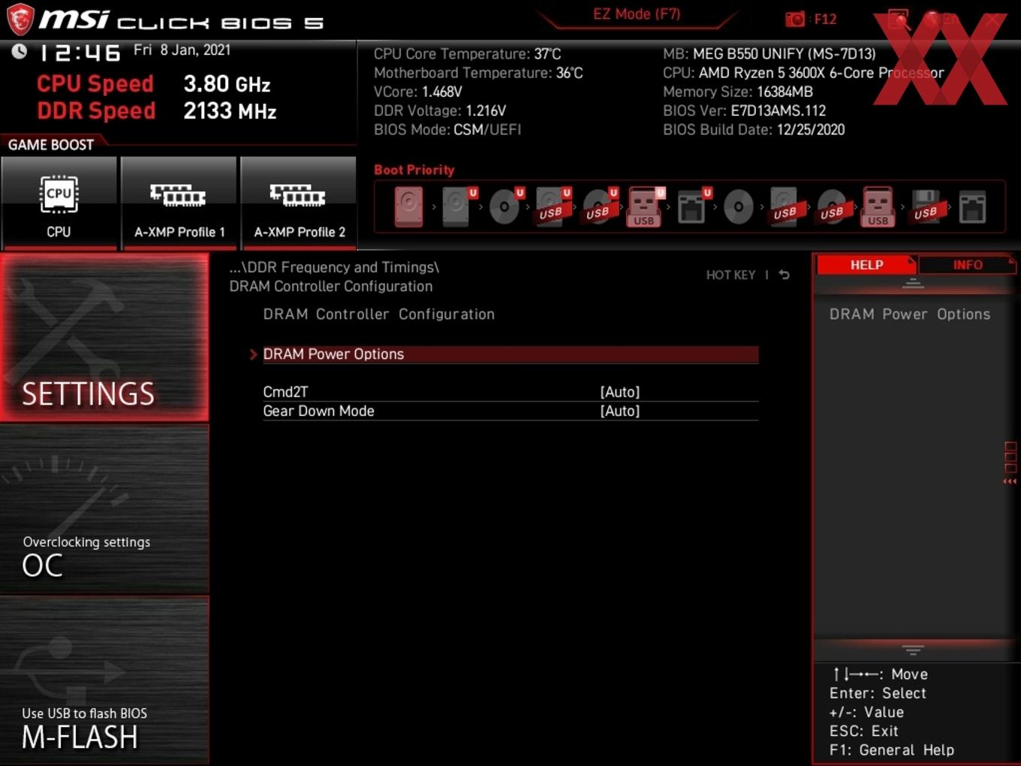Image resolution: width=1021 pixels, height=766 pixels.
Task: Click the bottom handle of the help panel
Action: click(913, 650)
